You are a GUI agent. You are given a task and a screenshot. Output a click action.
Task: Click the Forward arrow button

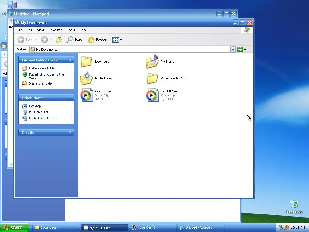[x=44, y=40]
